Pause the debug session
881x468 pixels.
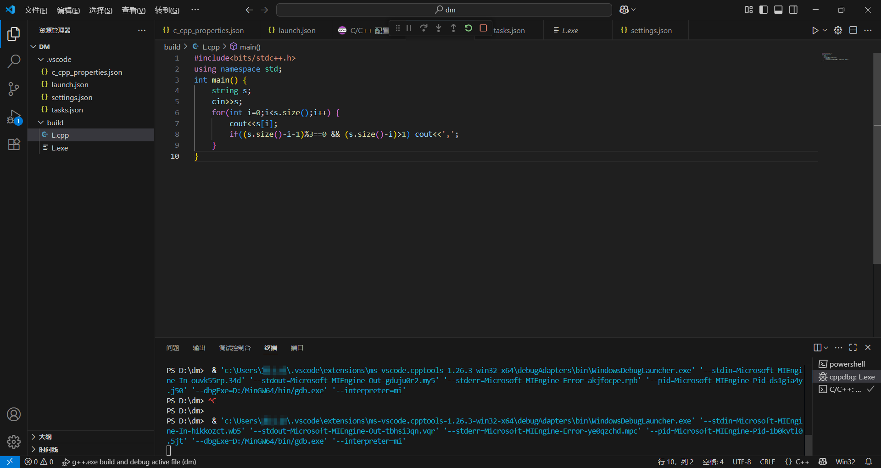(409, 28)
